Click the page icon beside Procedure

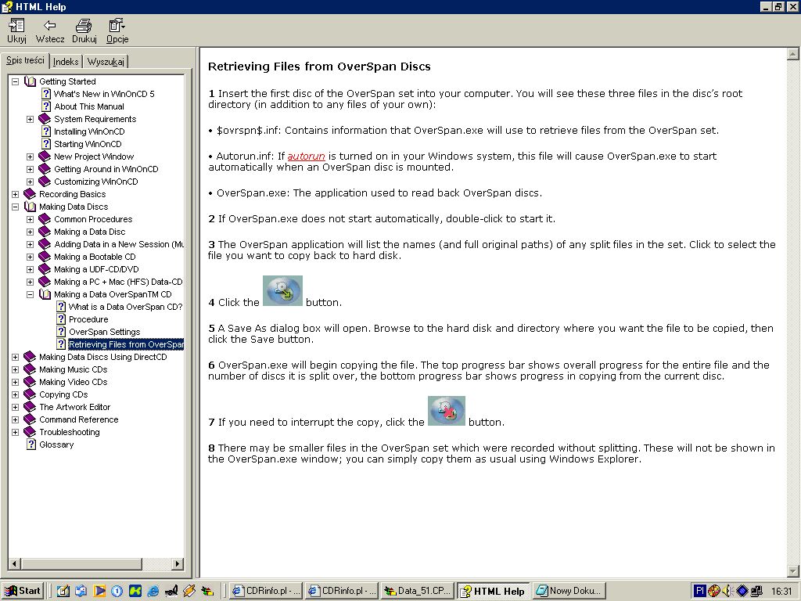61,319
